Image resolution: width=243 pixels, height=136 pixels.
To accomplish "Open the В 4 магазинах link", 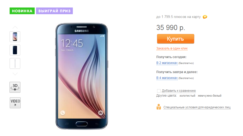I will (x=167, y=78).
